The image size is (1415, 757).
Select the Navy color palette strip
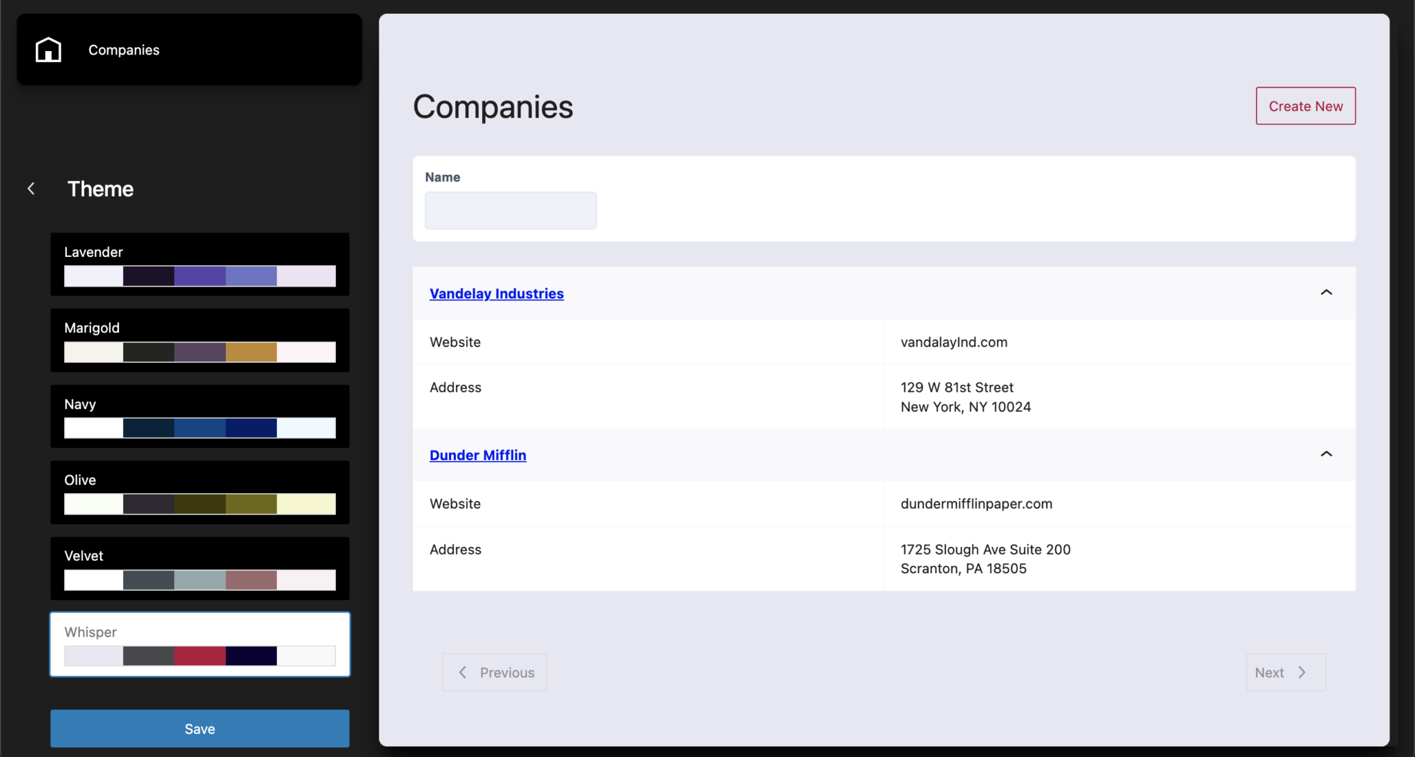199,428
